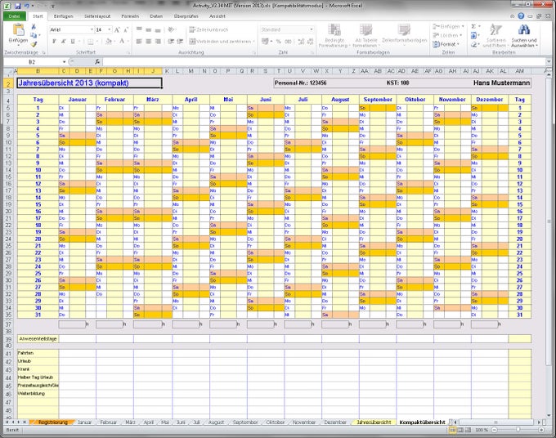The height and width of the screenshot is (438, 556).
Task: Click the Zeilenumbruch wrap text button
Action: tap(208, 29)
